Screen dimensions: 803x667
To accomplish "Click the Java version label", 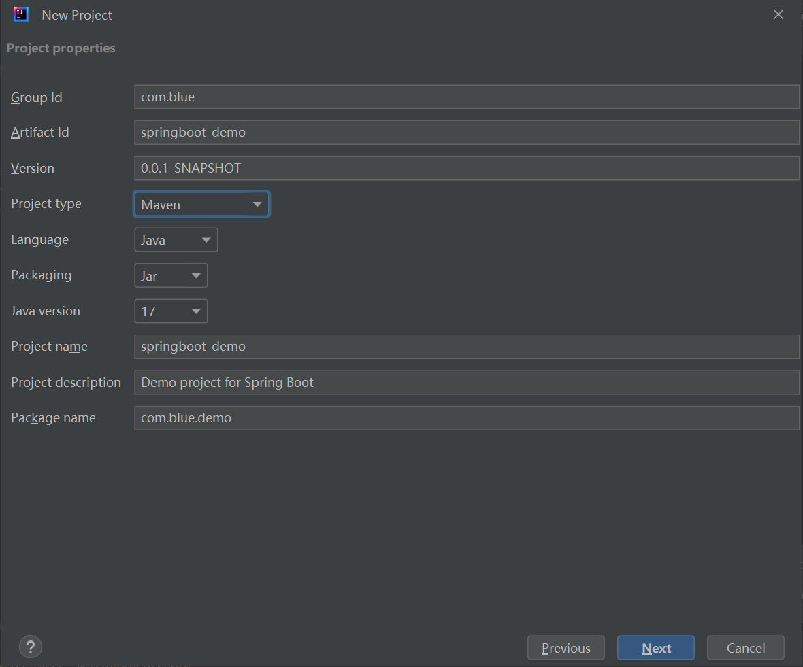I will (x=46, y=311).
